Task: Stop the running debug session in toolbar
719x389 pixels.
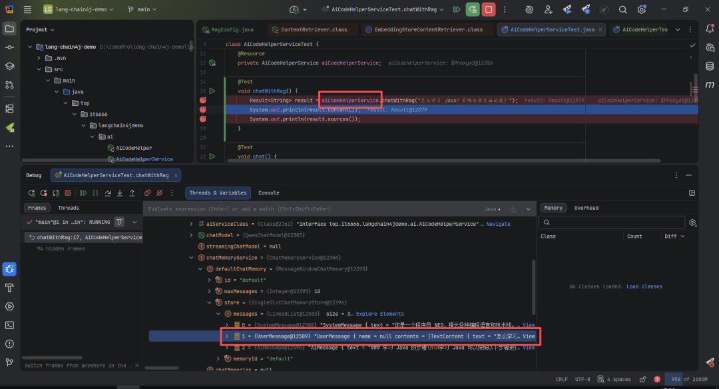Action: pyautogui.click(x=489, y=9)
